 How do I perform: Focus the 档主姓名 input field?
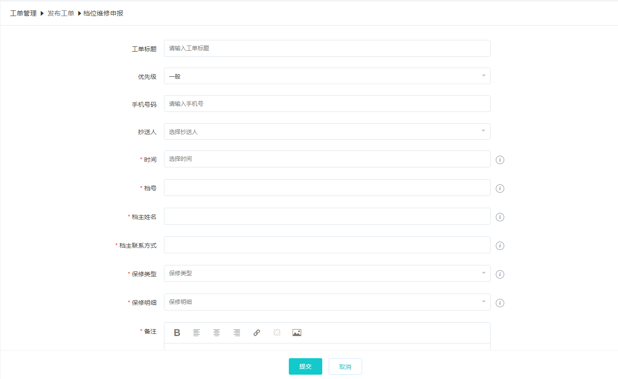(x=327, y=216)
